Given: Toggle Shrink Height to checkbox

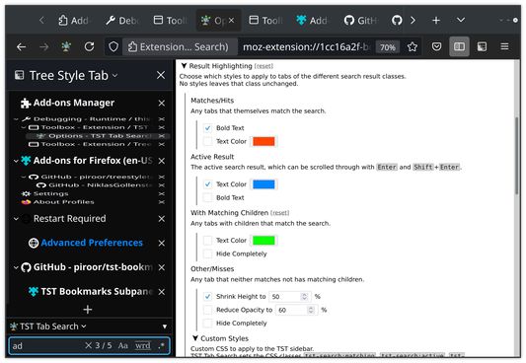Looking at the screenshot, I should point(207,297).
